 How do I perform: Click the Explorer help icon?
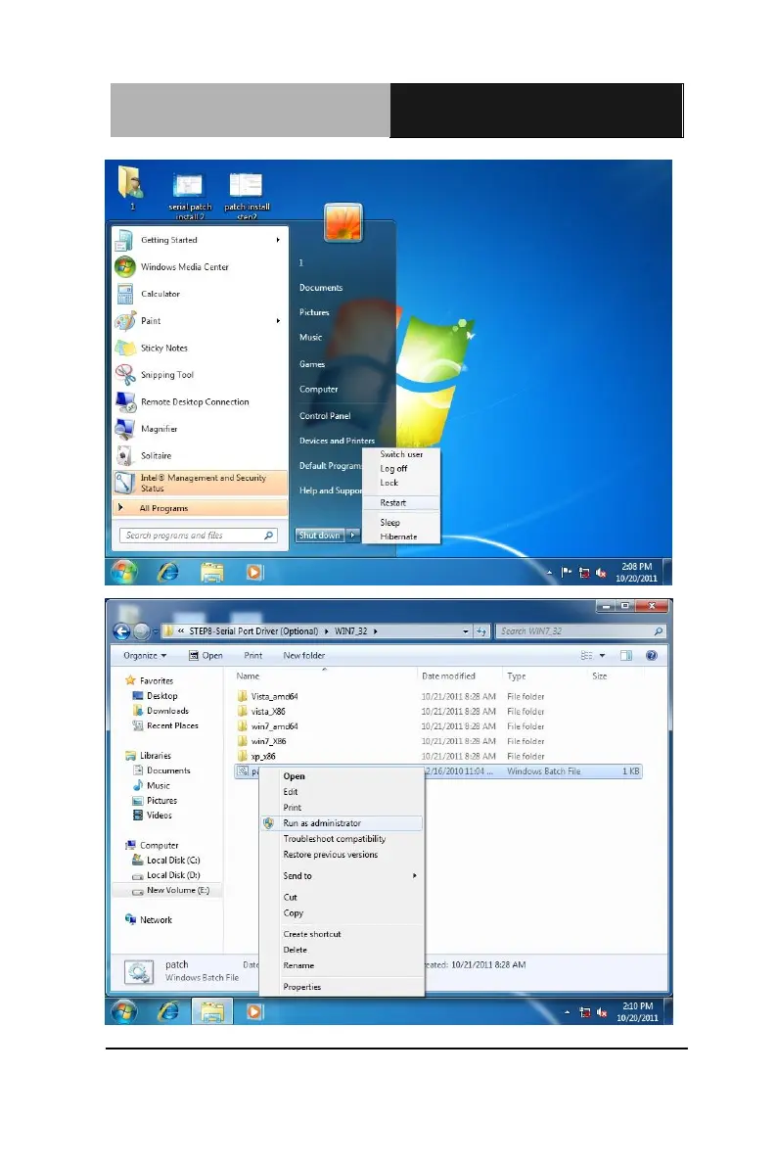(x=652, y=656)
